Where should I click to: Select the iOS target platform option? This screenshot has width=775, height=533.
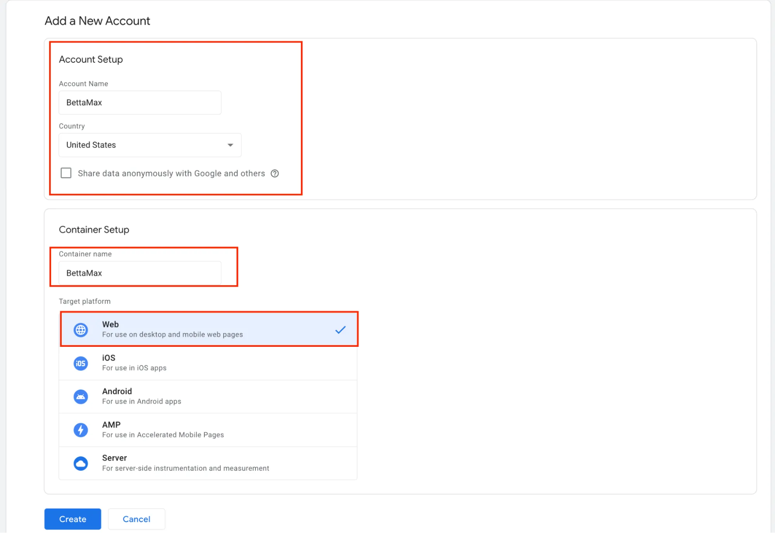coord(208,363)
